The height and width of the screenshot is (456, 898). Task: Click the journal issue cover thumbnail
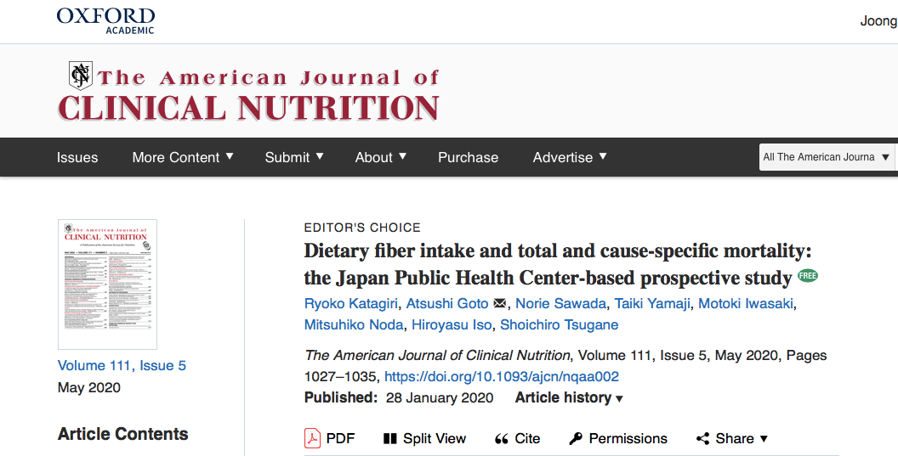point(107,284)
